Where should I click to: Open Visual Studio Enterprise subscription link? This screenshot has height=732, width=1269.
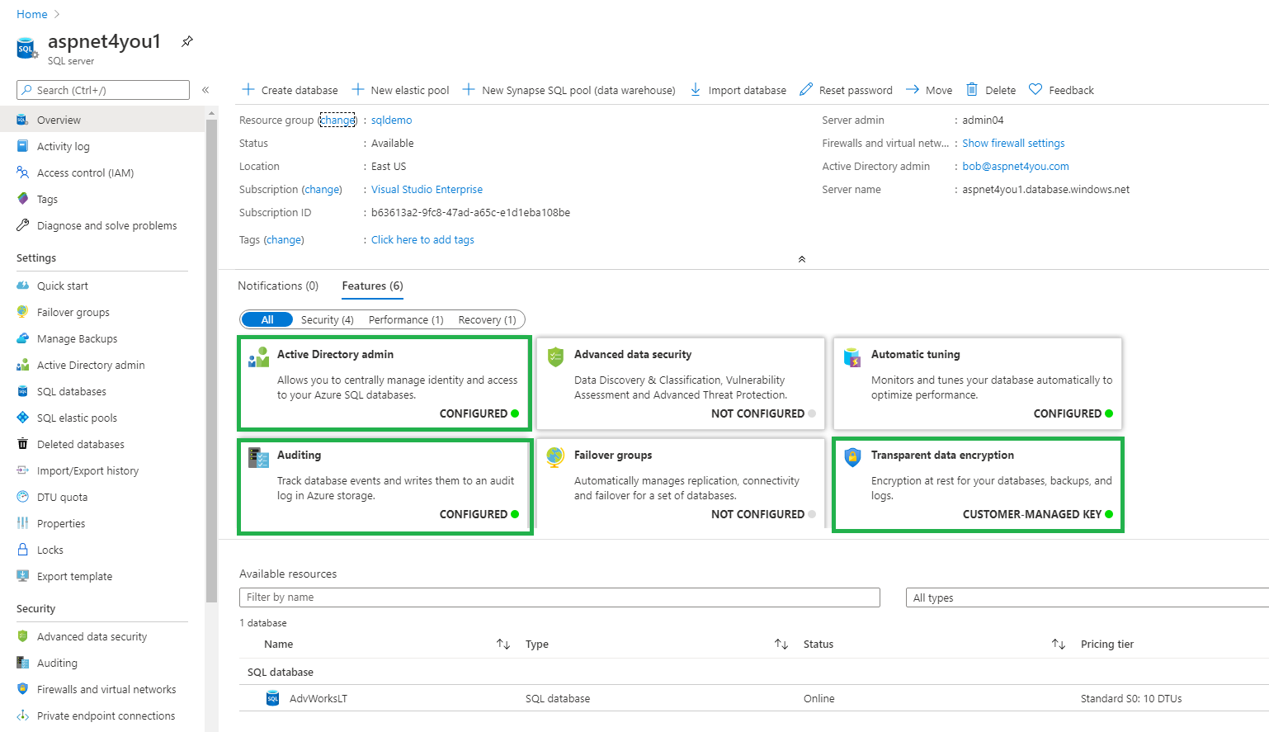427,189
